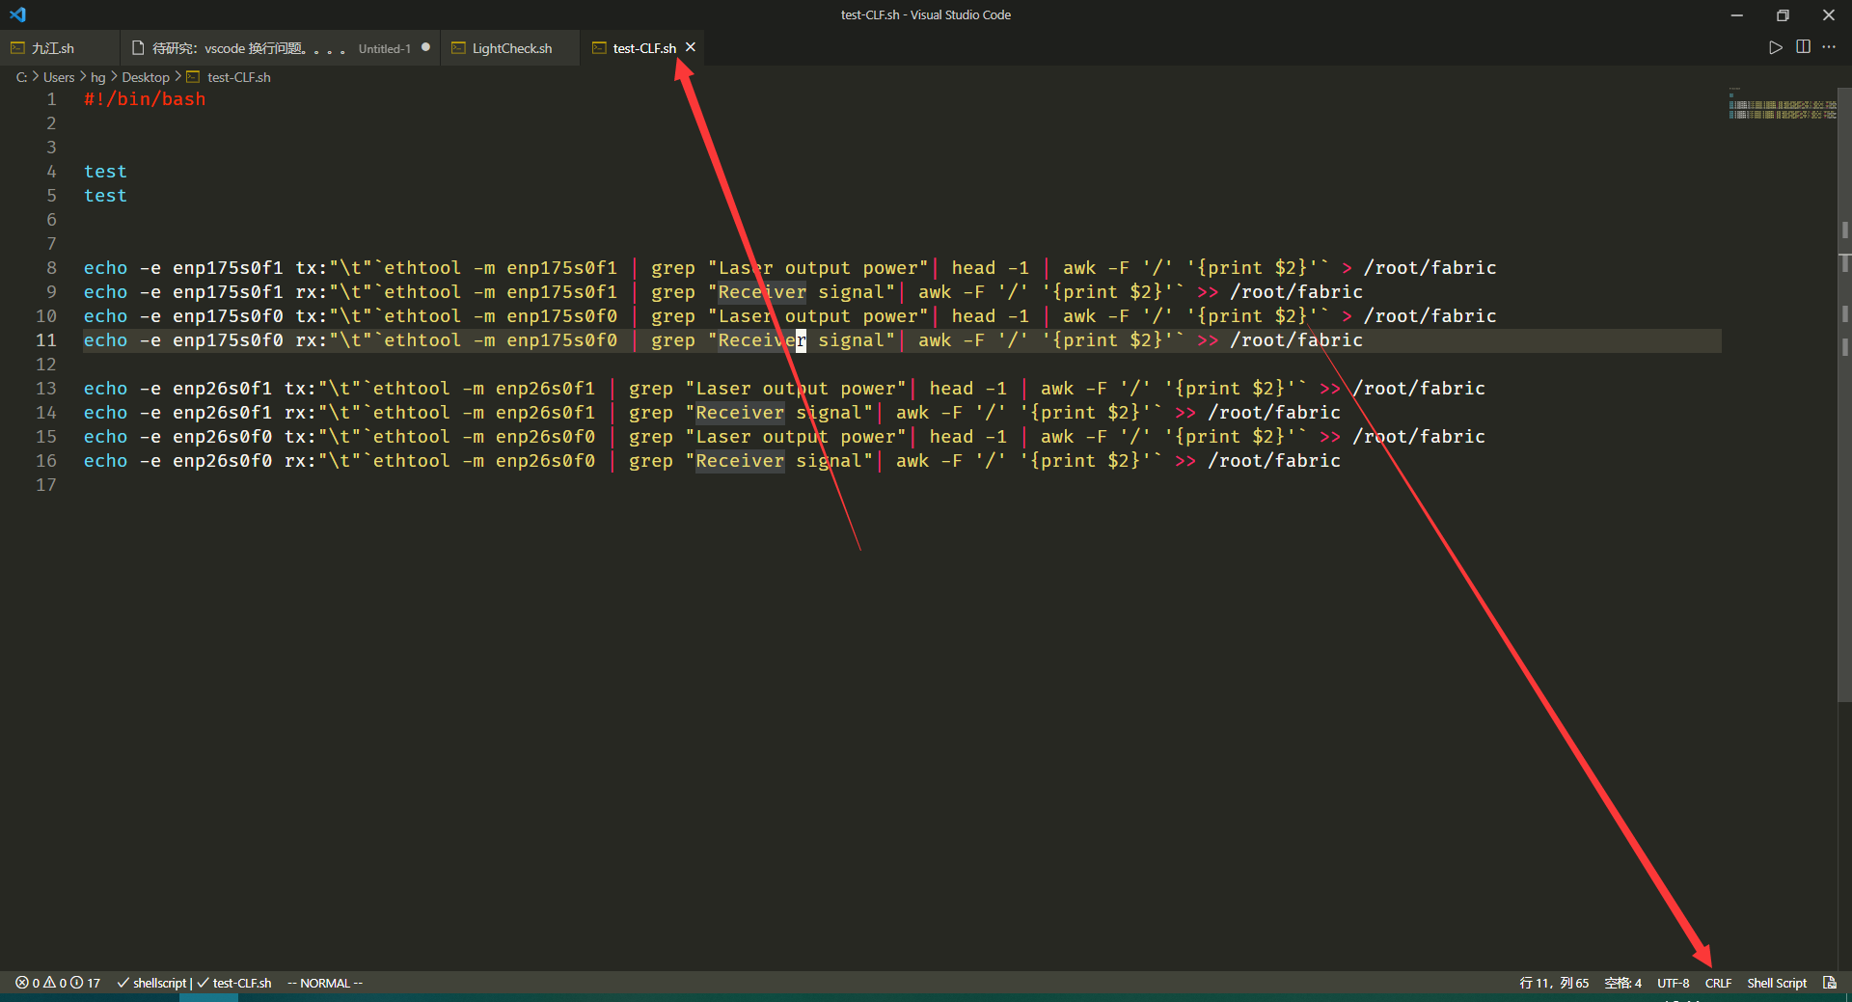Open the Desktop breadcrumb dropdown
The width and height of the screenshot is (1852, 1002).
146,77
